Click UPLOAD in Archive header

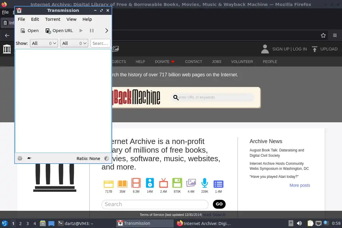(x=324, y=49)
